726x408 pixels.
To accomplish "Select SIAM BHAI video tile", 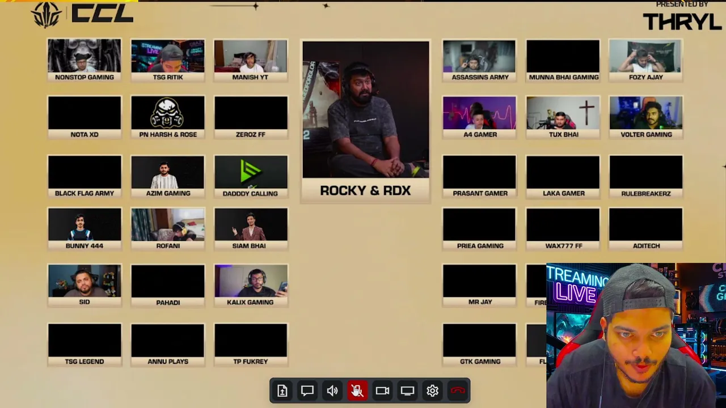I will [x=251, y=229].
